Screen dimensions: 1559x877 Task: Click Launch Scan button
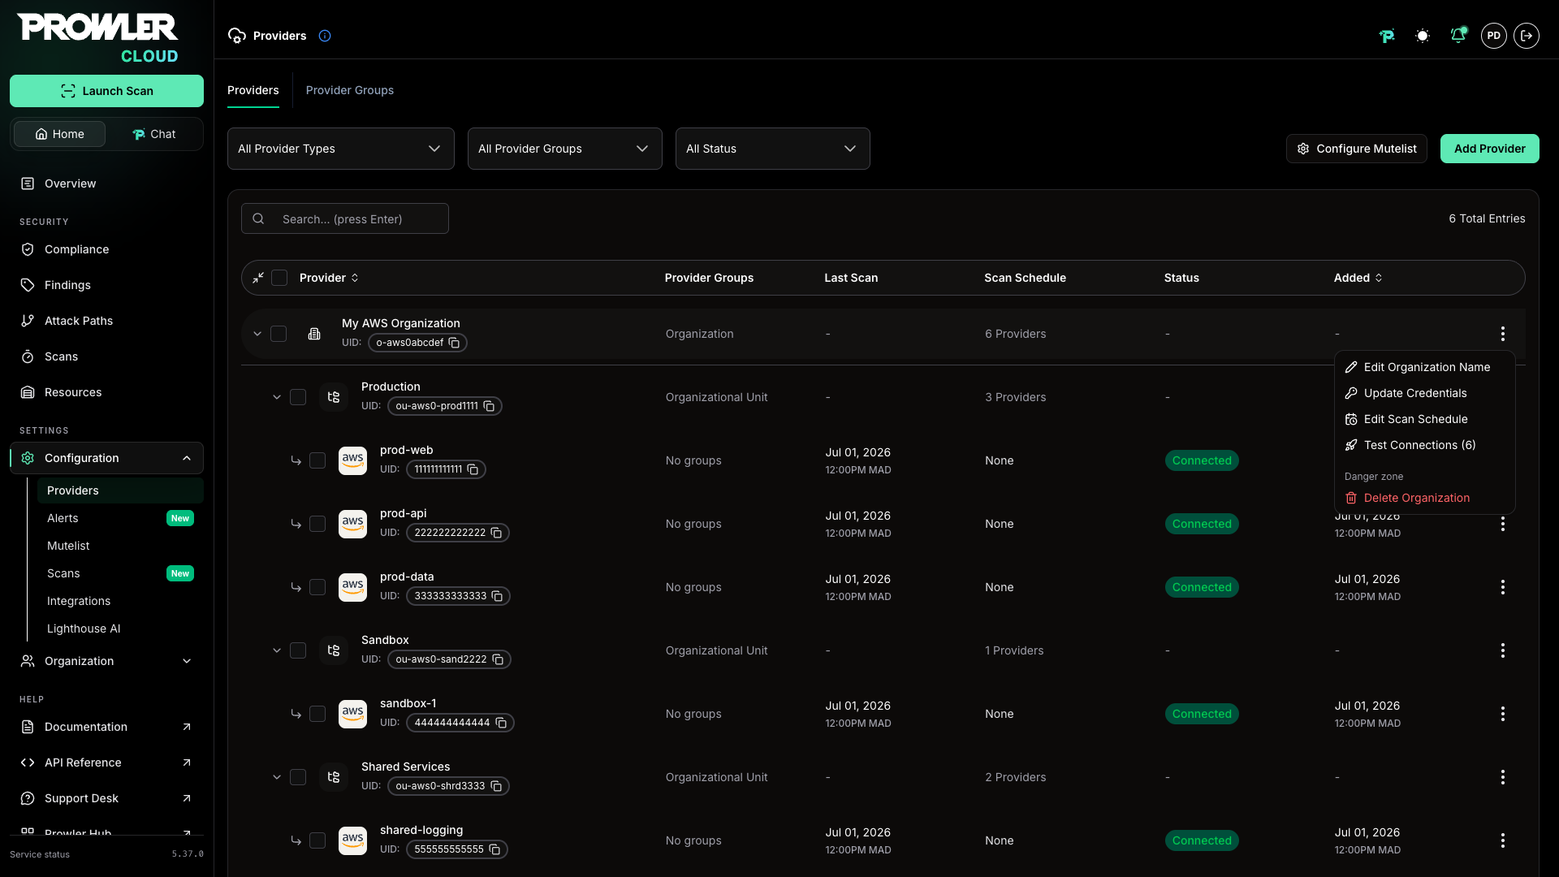pos(106,91)
